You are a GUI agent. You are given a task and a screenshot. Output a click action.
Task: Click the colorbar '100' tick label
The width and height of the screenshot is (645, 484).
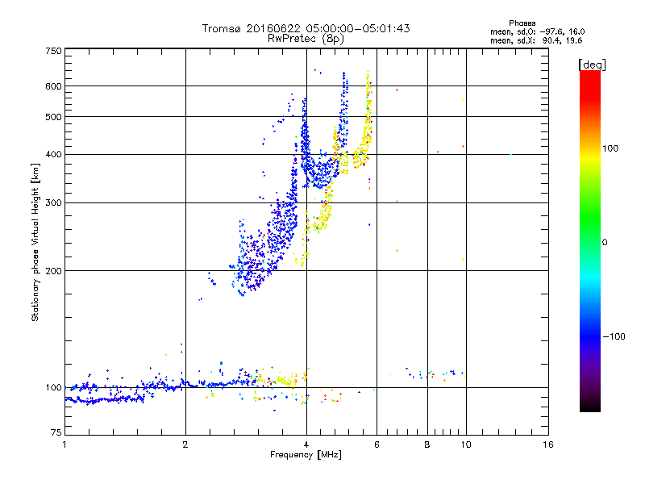(x=610, y=148)
